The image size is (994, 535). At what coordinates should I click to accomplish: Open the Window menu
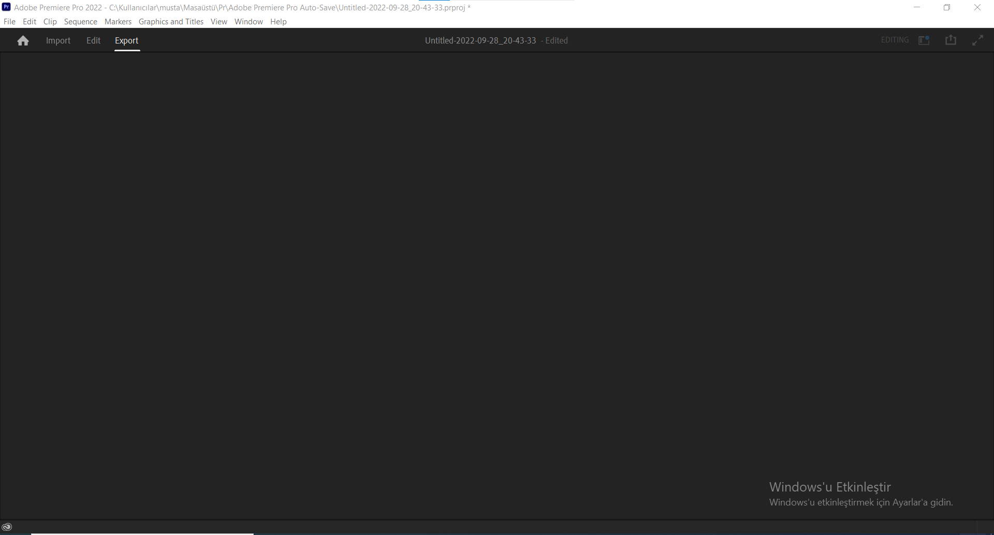pos(248,21)
